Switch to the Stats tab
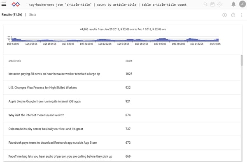The width and height of the screenshot is (247, 163). [33, 15]
